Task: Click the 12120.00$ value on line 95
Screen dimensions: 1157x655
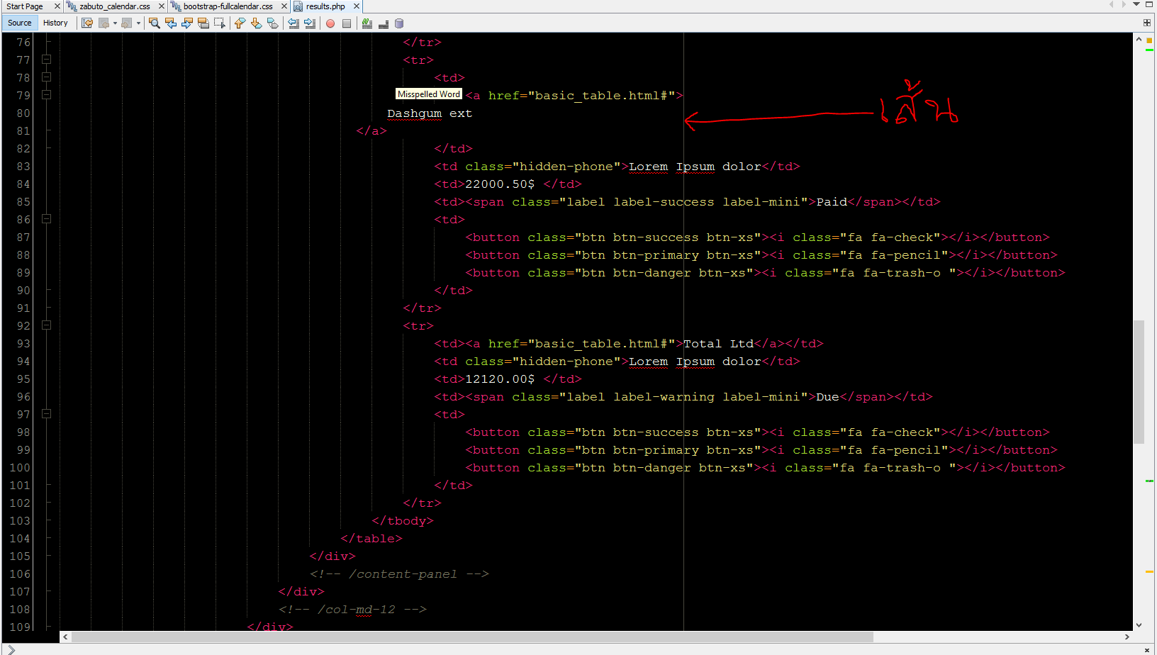Action: (x=500, y=379)
